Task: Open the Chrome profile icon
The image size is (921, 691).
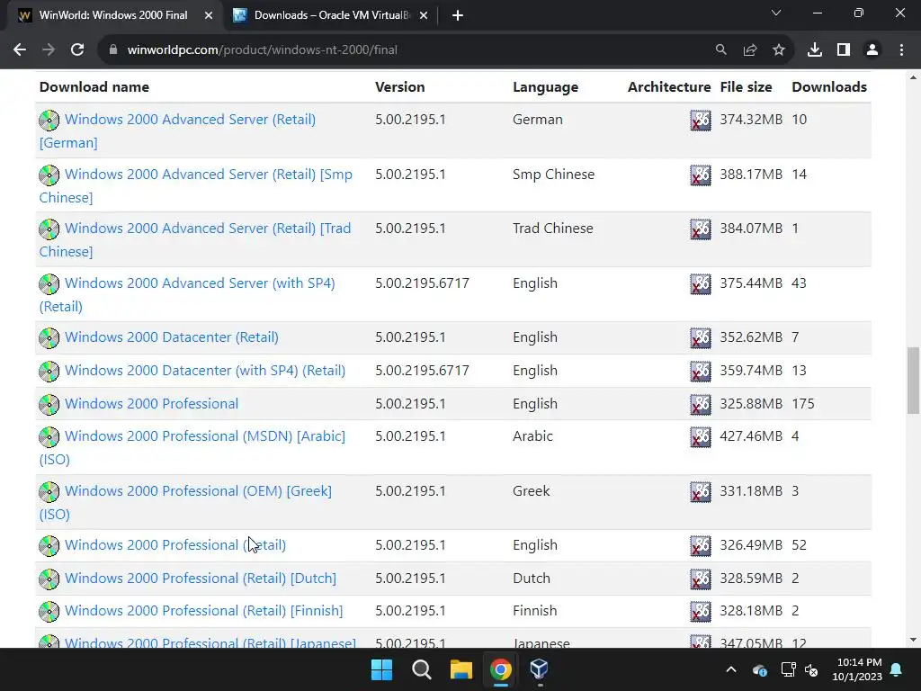Action: click(x=872, y=50)
